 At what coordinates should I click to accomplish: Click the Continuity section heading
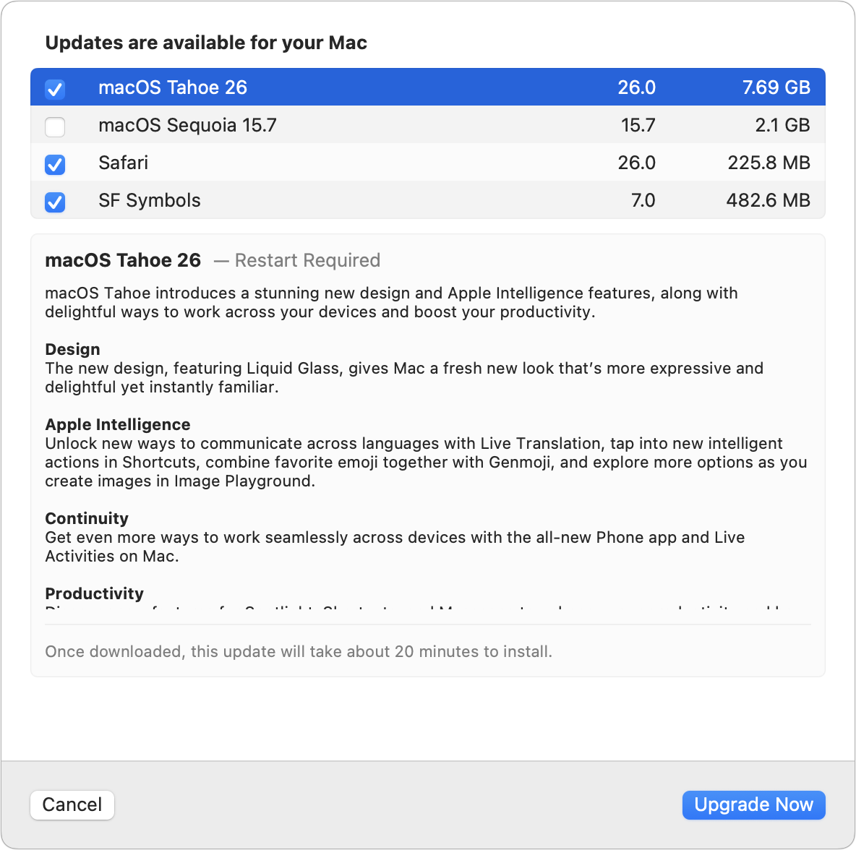(87, 518)
